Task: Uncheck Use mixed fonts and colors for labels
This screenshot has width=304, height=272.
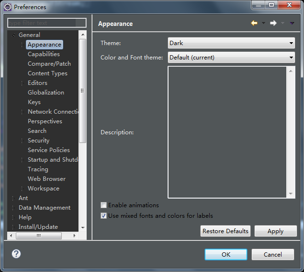Action: (103, 216)
